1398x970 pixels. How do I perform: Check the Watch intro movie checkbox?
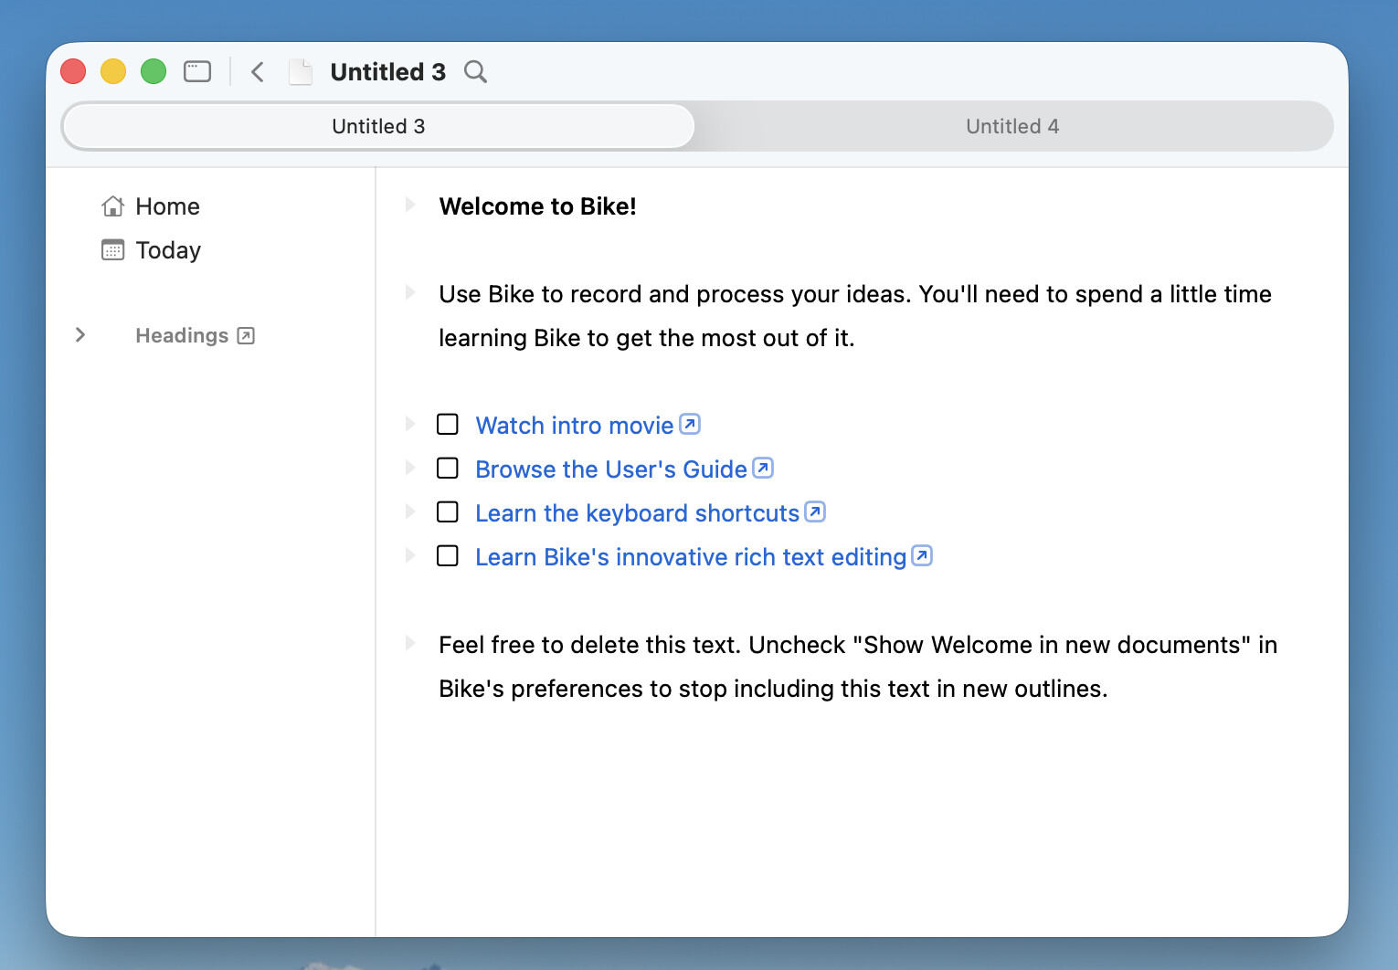click(448, 425)
